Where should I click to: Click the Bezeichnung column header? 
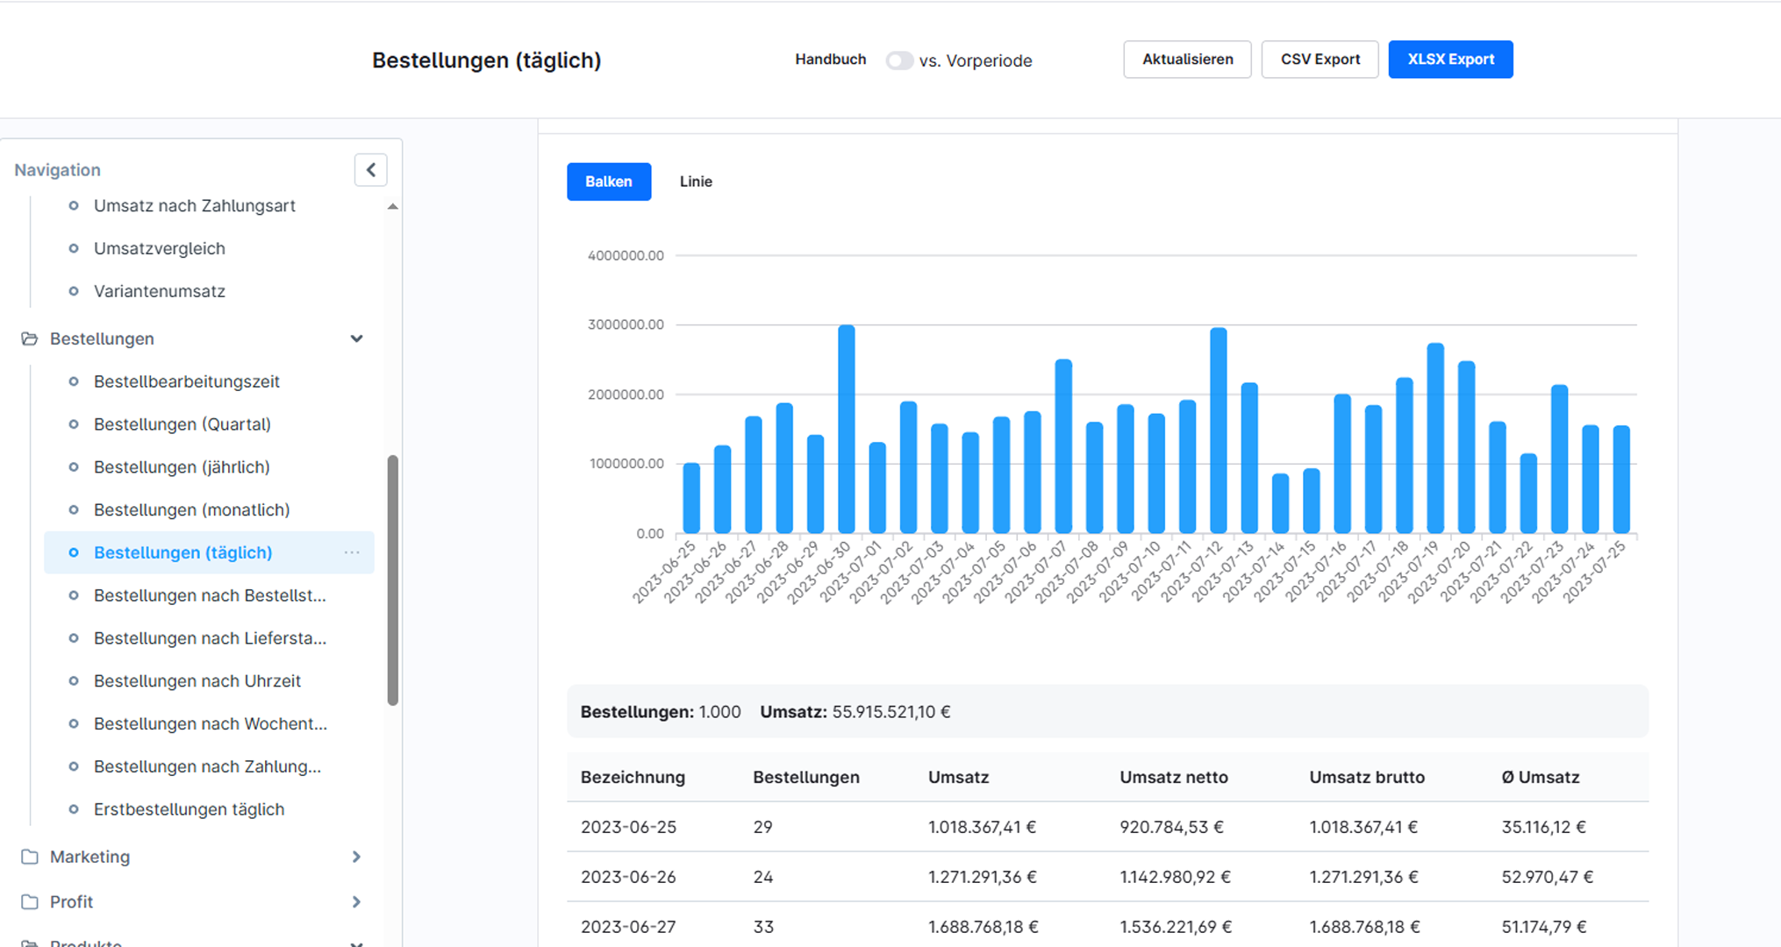click(x=633, y=777)
